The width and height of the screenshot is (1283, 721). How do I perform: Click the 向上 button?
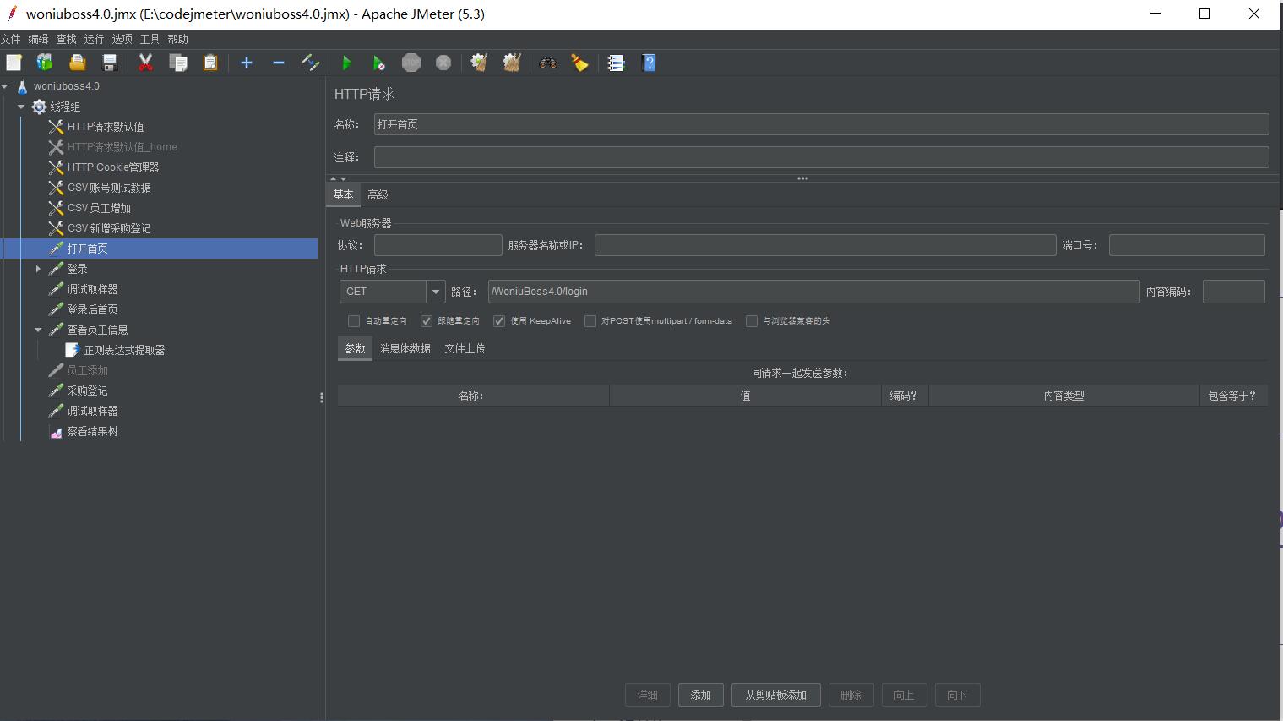(904, 695)
